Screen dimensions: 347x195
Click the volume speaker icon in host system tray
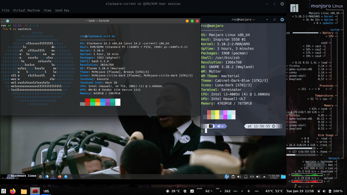(324, 191)
